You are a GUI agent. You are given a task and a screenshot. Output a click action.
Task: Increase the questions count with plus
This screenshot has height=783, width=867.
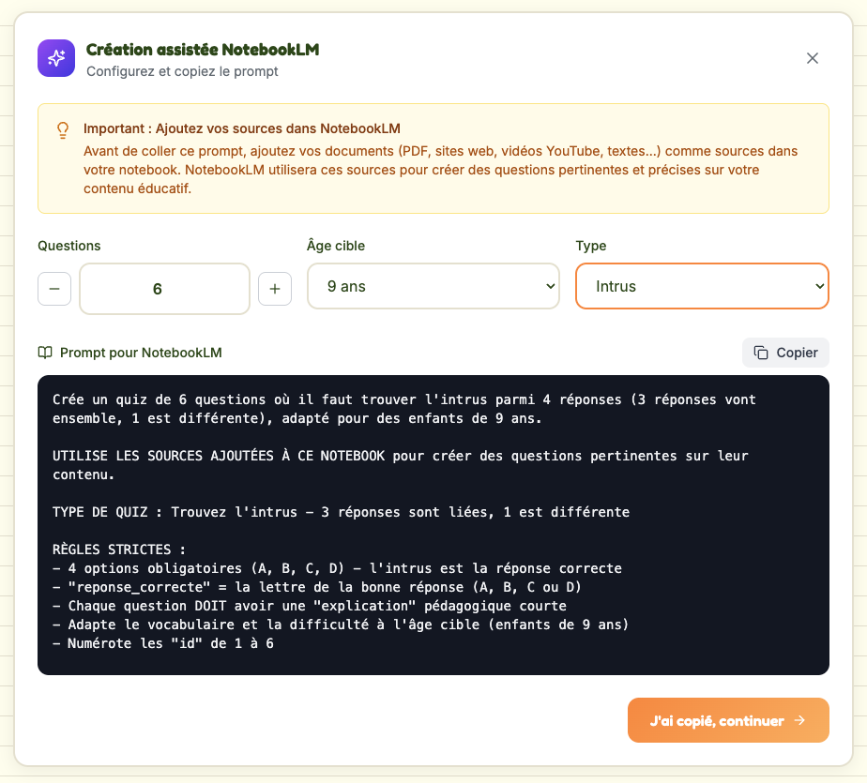pos(275,289)
